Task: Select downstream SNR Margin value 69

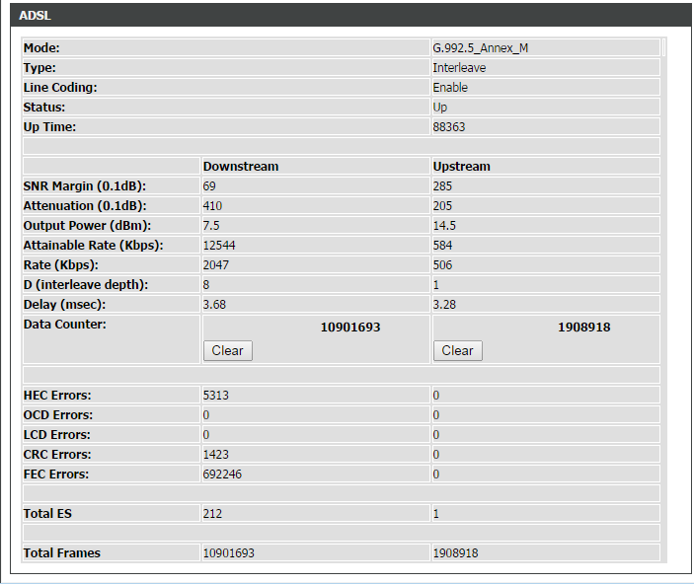Action: 209,186
